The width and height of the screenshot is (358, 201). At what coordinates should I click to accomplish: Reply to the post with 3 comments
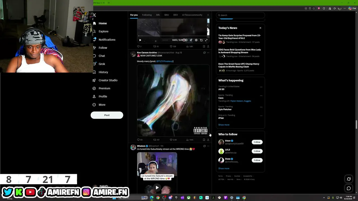coord(139,46)
